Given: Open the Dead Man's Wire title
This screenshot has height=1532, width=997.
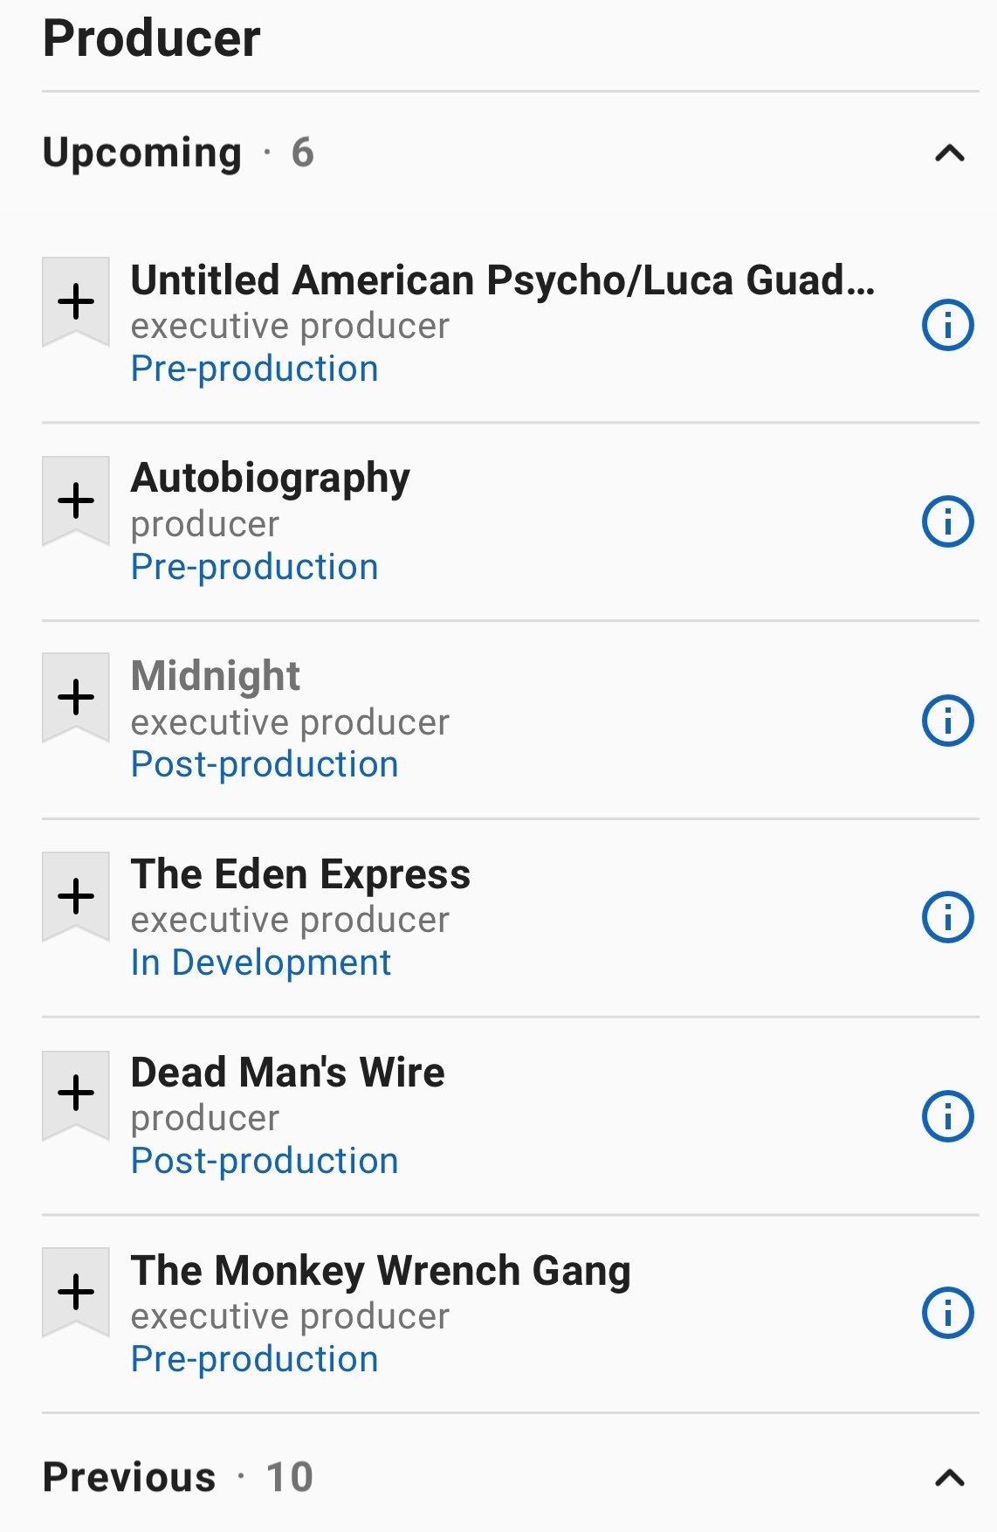Looking at the screenshot, I should click(288, 1073).
